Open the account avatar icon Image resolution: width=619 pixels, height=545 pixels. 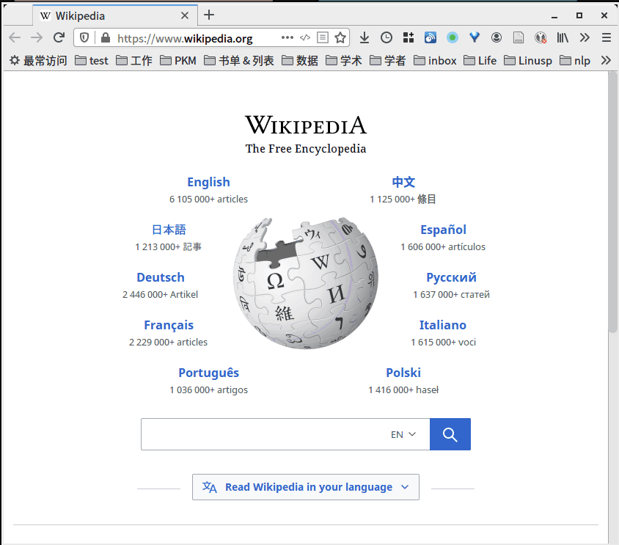(x=497, y=37)
